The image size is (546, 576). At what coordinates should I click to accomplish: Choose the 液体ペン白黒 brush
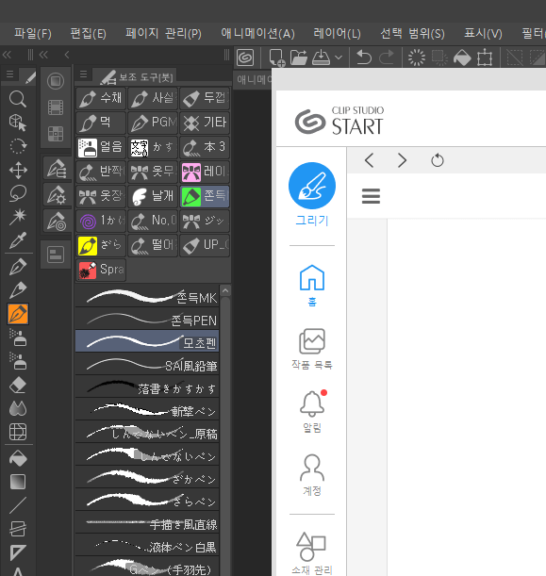coord(147,545)
